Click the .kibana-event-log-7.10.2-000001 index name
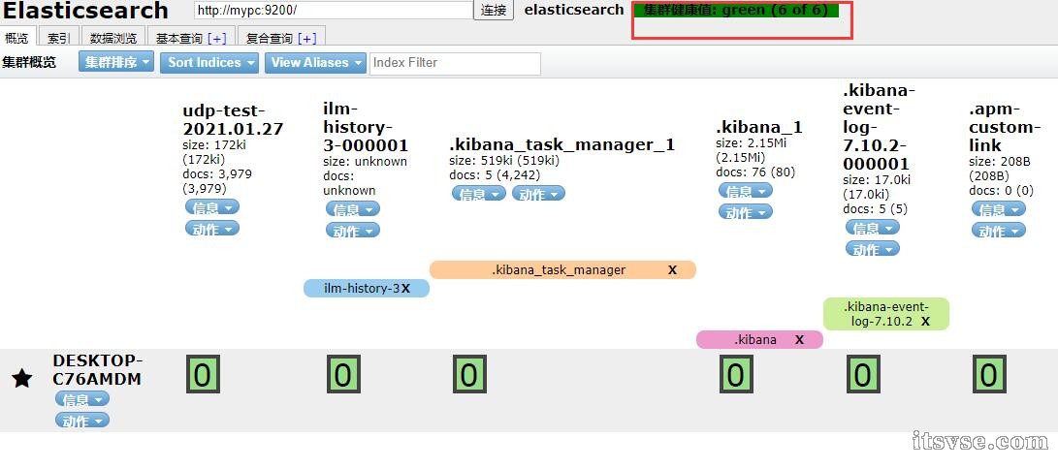Screen dimensions: 1058x469 [x=880, y=127]
